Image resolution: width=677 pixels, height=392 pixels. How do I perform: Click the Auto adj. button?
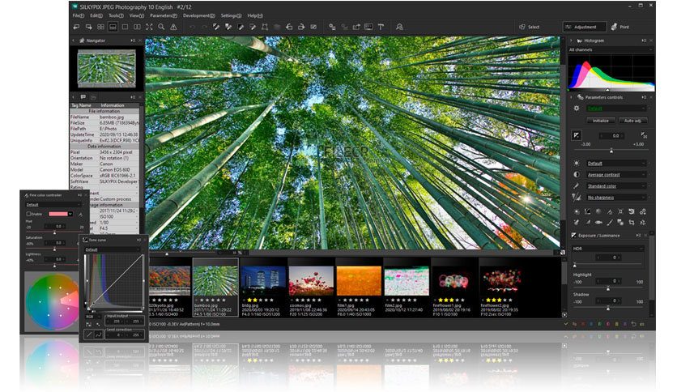click(632, 121)
